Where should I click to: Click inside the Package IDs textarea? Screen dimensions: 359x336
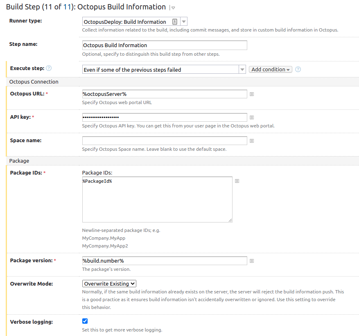coord(157,200)
